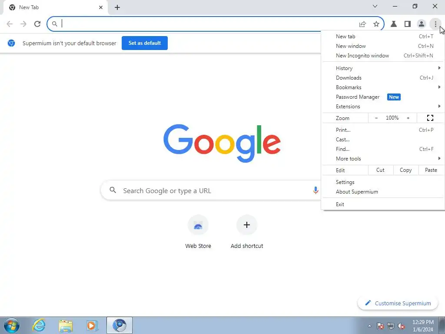Open a New Incognito window
Viewport: 445px width, 334px height.
click(x=383, y=56)
